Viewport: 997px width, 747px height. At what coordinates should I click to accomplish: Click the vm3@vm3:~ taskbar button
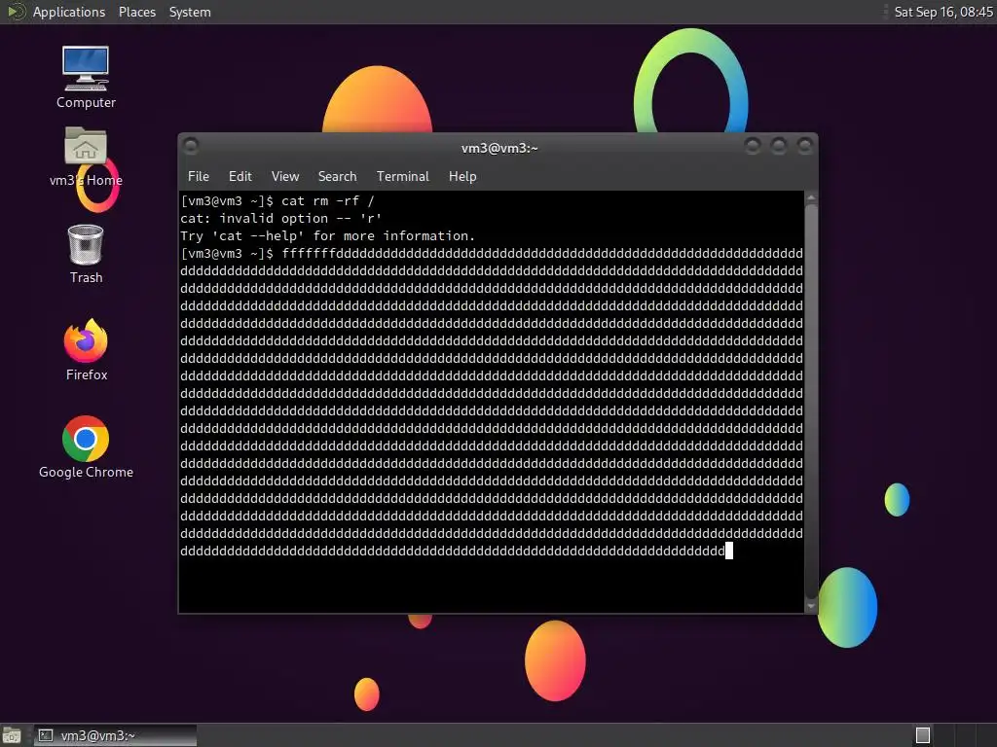(115, 735)
